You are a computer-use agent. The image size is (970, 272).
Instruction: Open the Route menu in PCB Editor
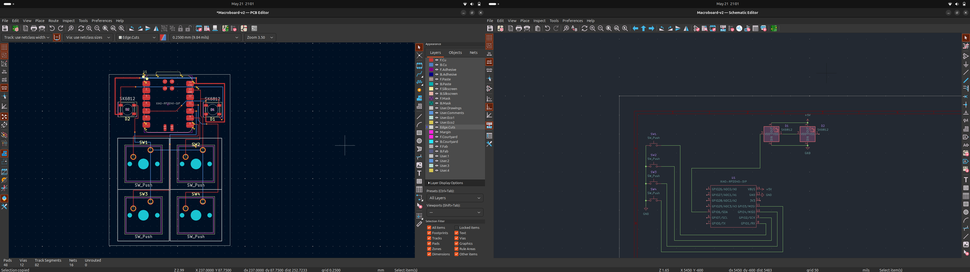[x=54, y=21]
